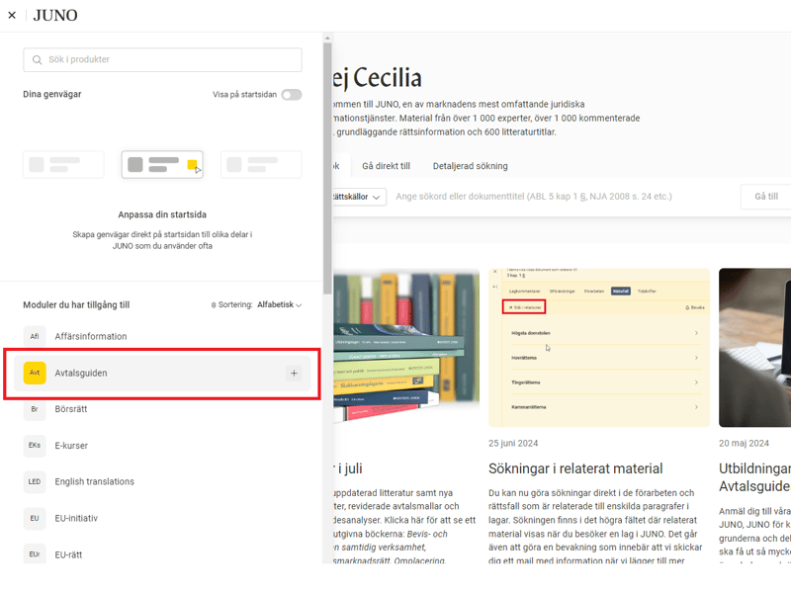This screenshot has width=791, height=592.
Task: Toggle the 'Visa på startsidan' switch
Action: coord(291,95)
